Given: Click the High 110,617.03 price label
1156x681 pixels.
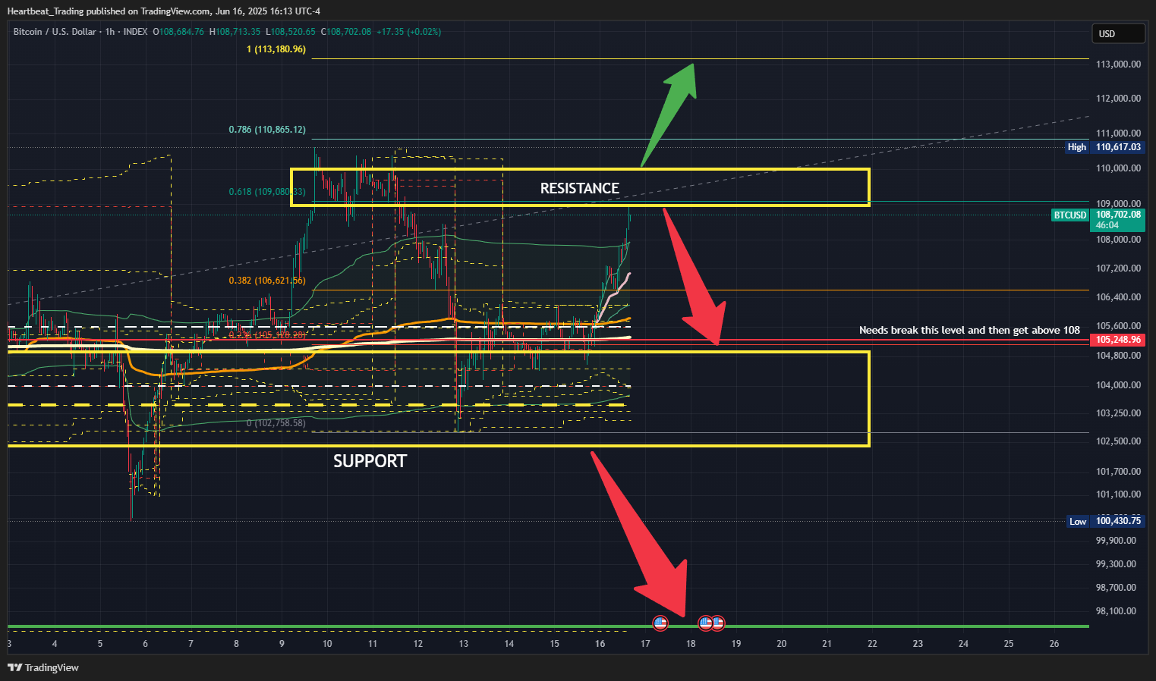Looking at the screenshot, I should pos(1104,147).
